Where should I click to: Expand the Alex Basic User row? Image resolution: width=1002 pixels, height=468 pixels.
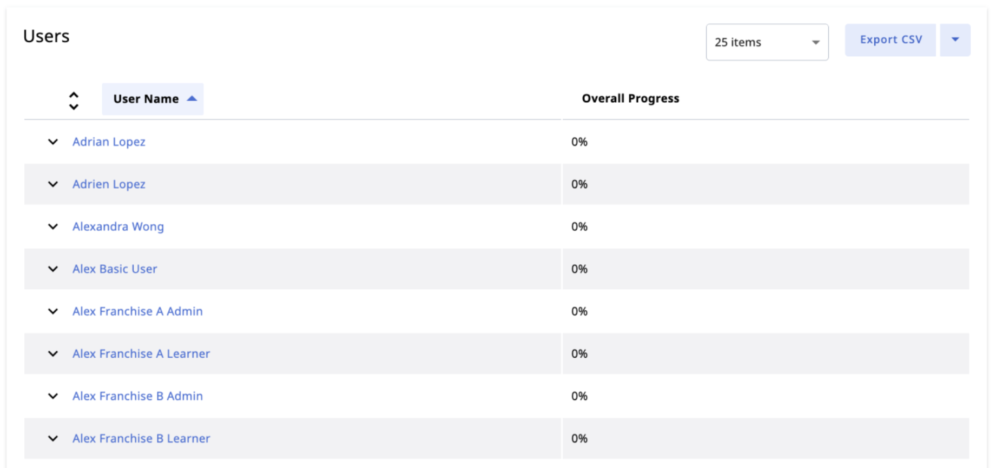53,269
